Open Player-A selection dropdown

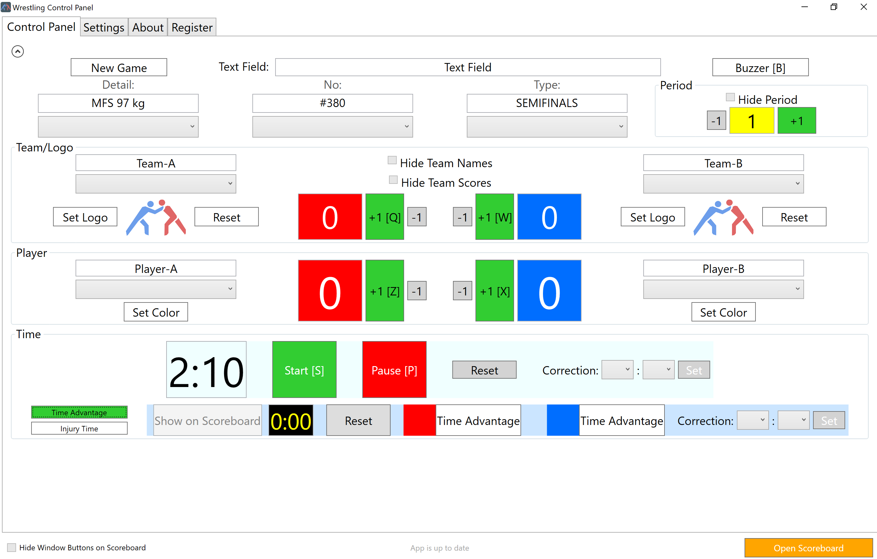(x=156, y=289)
